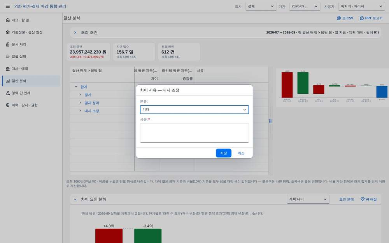
Task: Click the tall green bar in mini waterfall chart
Action: click(x=303, y=83)
